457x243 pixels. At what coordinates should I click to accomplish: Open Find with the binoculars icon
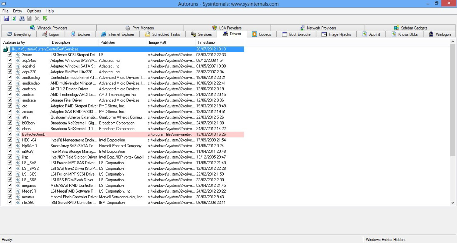point(22,19)
